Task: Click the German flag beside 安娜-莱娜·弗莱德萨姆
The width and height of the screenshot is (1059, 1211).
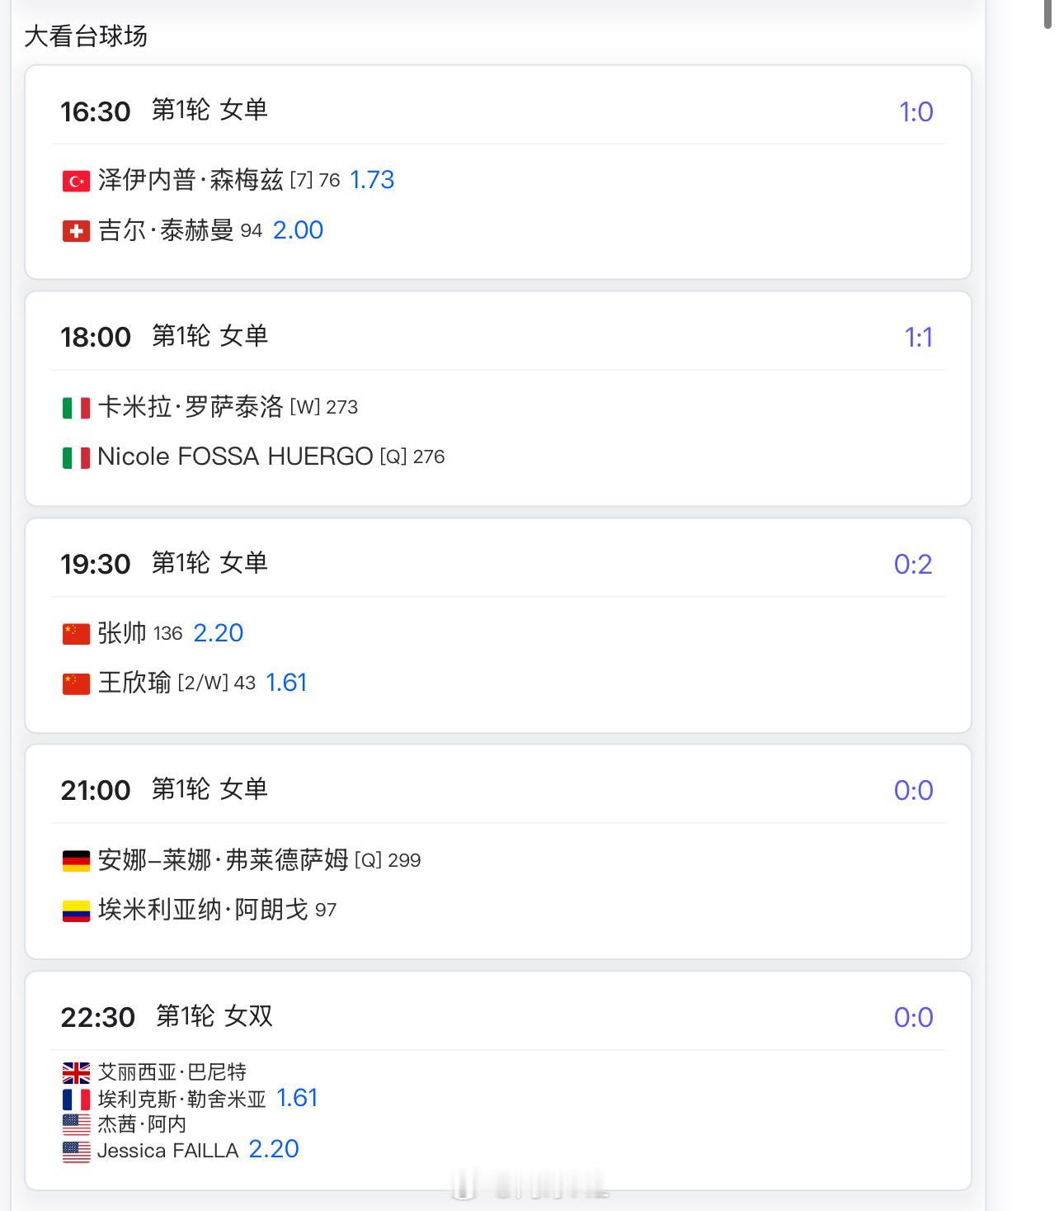Action: pos(76,861)
